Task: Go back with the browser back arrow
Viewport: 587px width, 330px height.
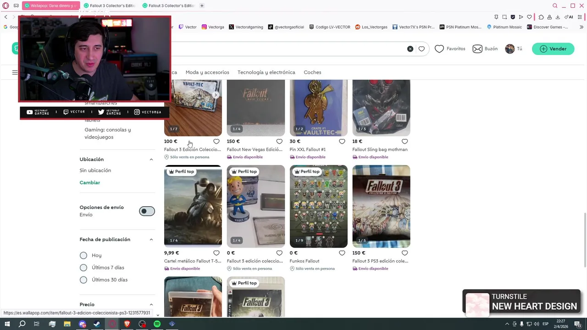Action: (x=6, y=17)
